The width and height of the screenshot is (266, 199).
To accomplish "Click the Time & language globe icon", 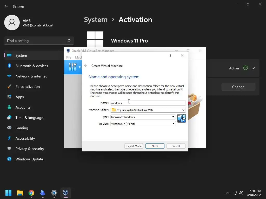I will (9, 117).
